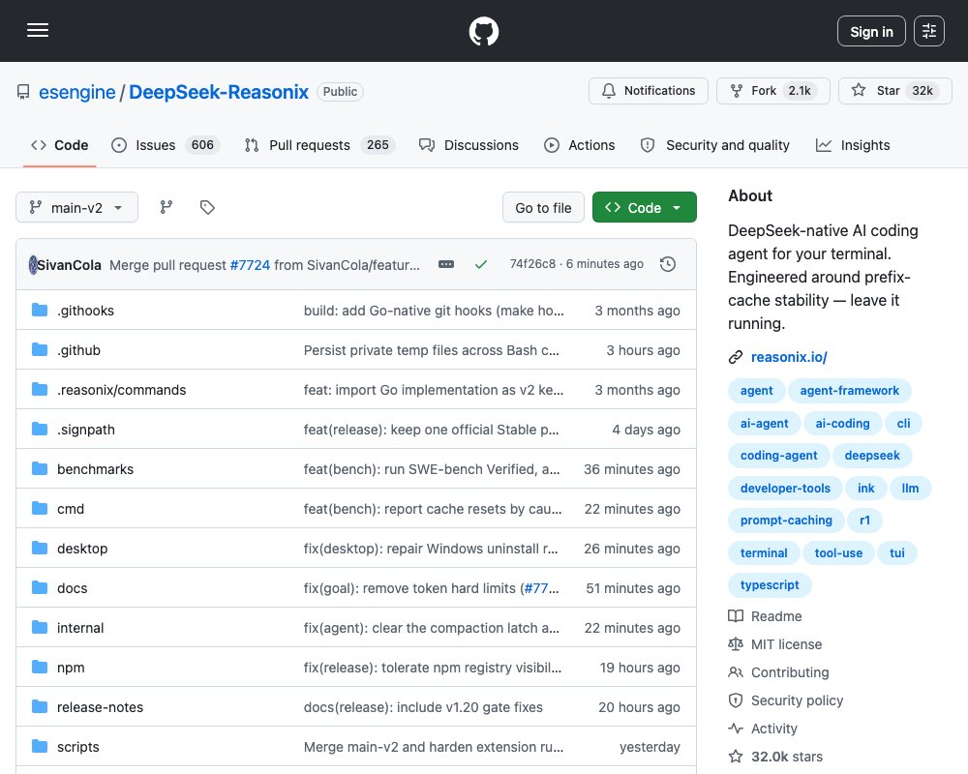Select the tool-use topic tag
Viewport: 968px width, 774px height.
[838, 553]
